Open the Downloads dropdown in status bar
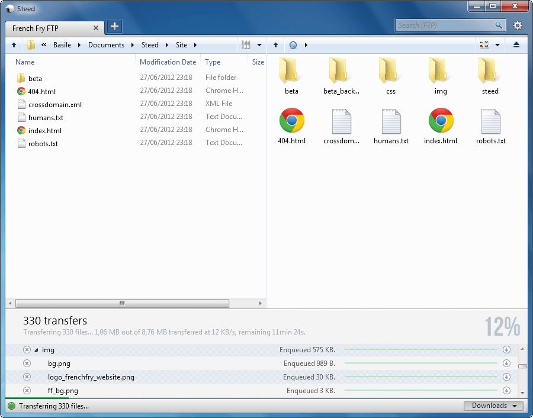Screen dimensions: 533x418 [x=493, y=406]
